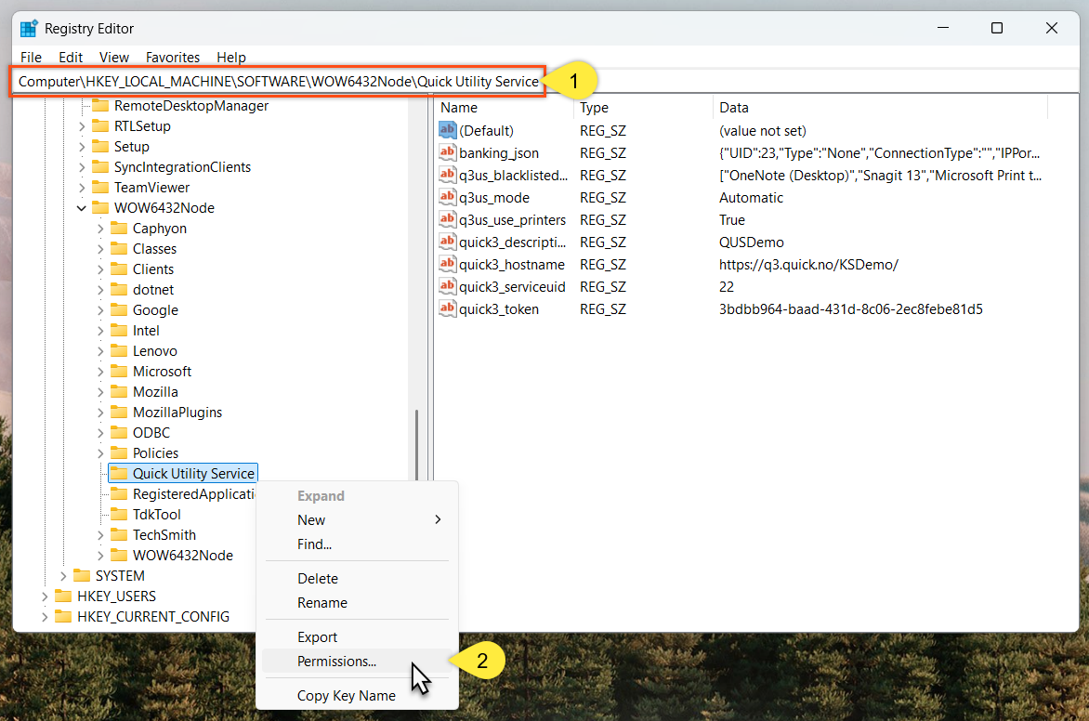This screenshot has width=1089, height=721.
Task: Click the Microsoft folder icon
Action: 120,372
